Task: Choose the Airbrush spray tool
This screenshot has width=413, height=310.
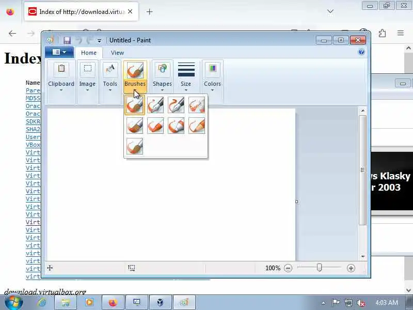Action: tap(197, 105)
